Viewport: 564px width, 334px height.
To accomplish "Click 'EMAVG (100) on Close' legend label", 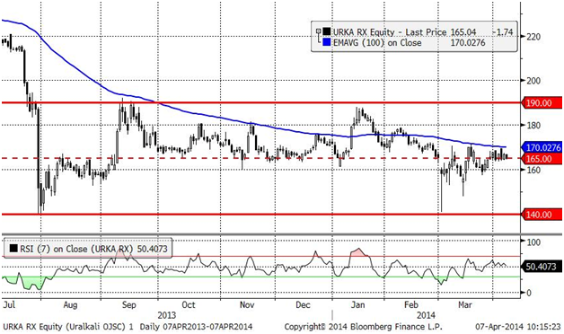I will point(377,42).
